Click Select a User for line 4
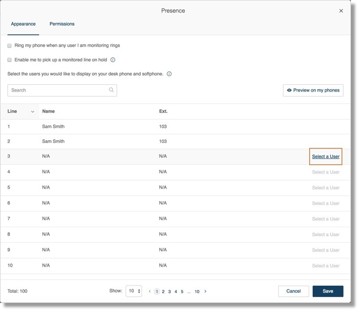 (x=326, y=172)
